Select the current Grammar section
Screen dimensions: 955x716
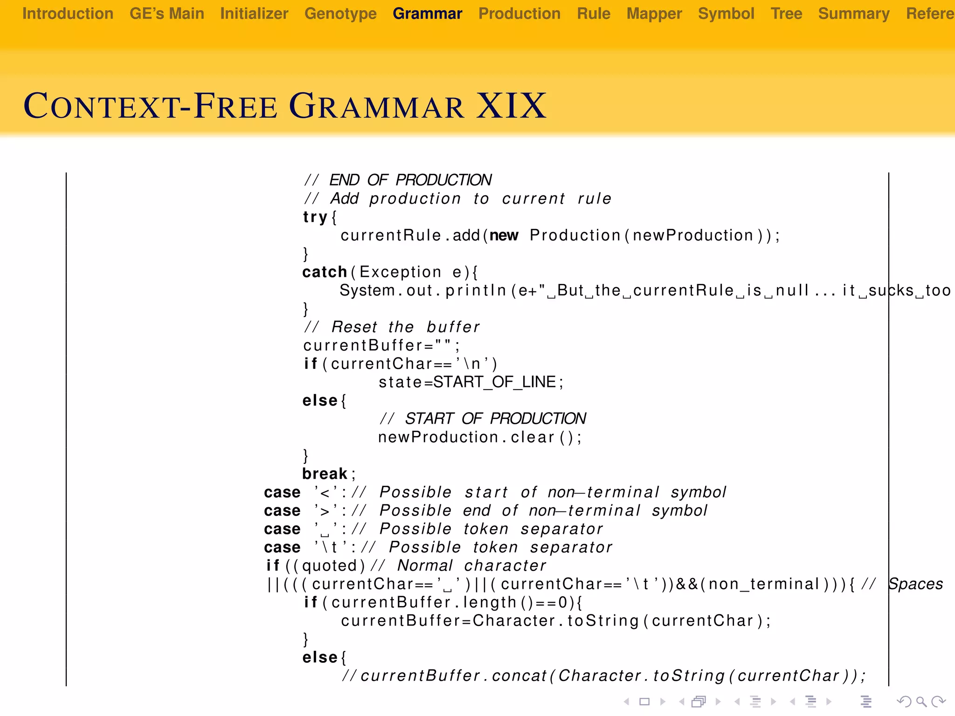pos(428,14)
